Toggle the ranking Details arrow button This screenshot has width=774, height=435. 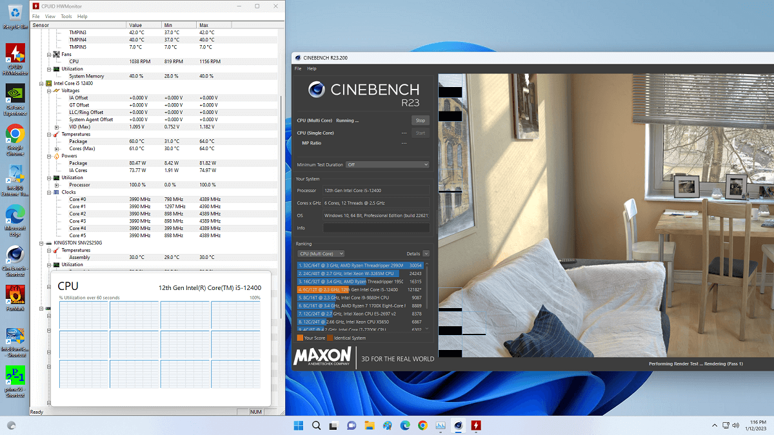(426, 254)
